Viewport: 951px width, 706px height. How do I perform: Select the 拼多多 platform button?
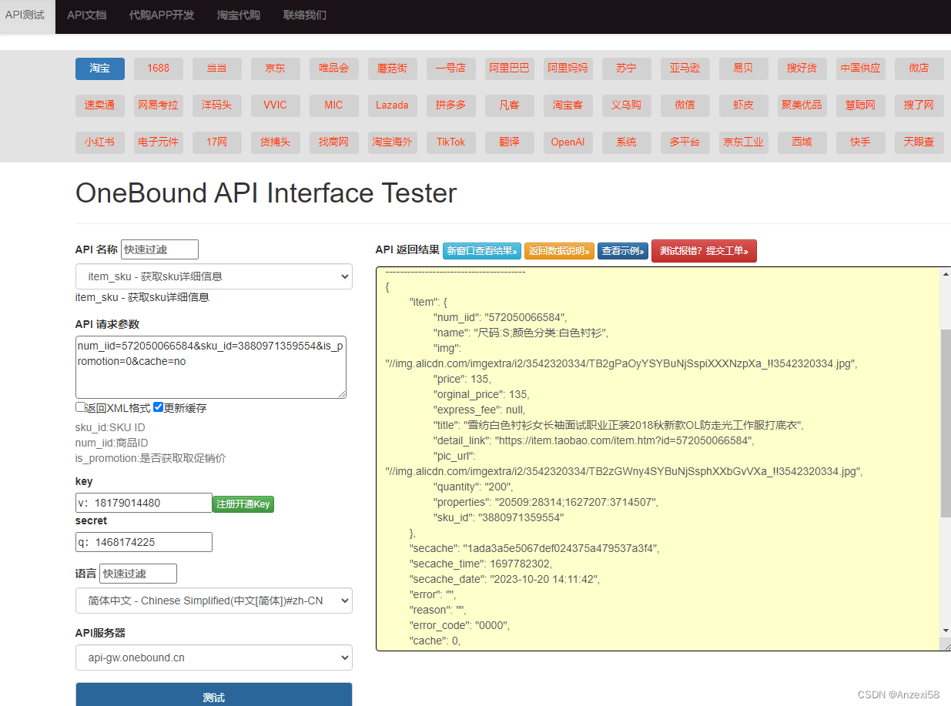(451, 105)
